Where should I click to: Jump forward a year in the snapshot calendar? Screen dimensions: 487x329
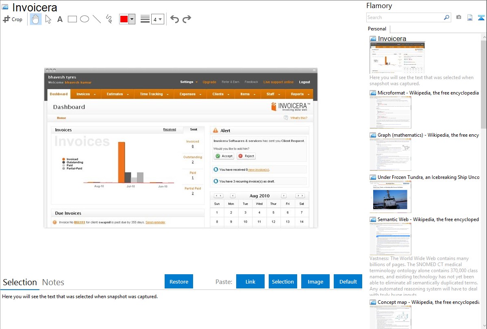(300, 196)
